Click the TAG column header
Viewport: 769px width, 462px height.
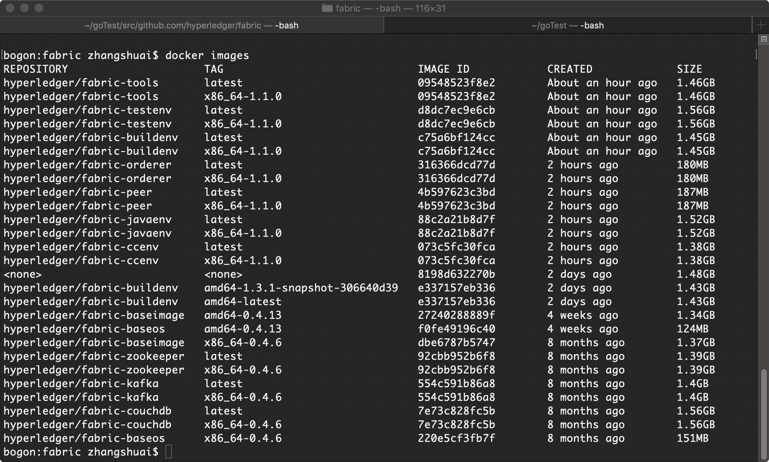[x=214, y=69]
